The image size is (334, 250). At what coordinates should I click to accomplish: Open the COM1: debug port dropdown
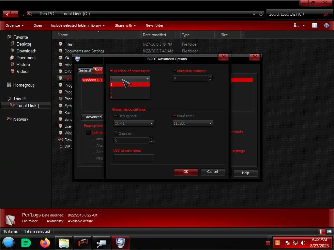134,123
